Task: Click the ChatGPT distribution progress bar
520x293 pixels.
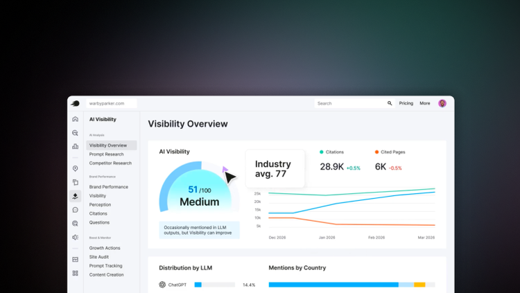Action: (x=214, y=285)
